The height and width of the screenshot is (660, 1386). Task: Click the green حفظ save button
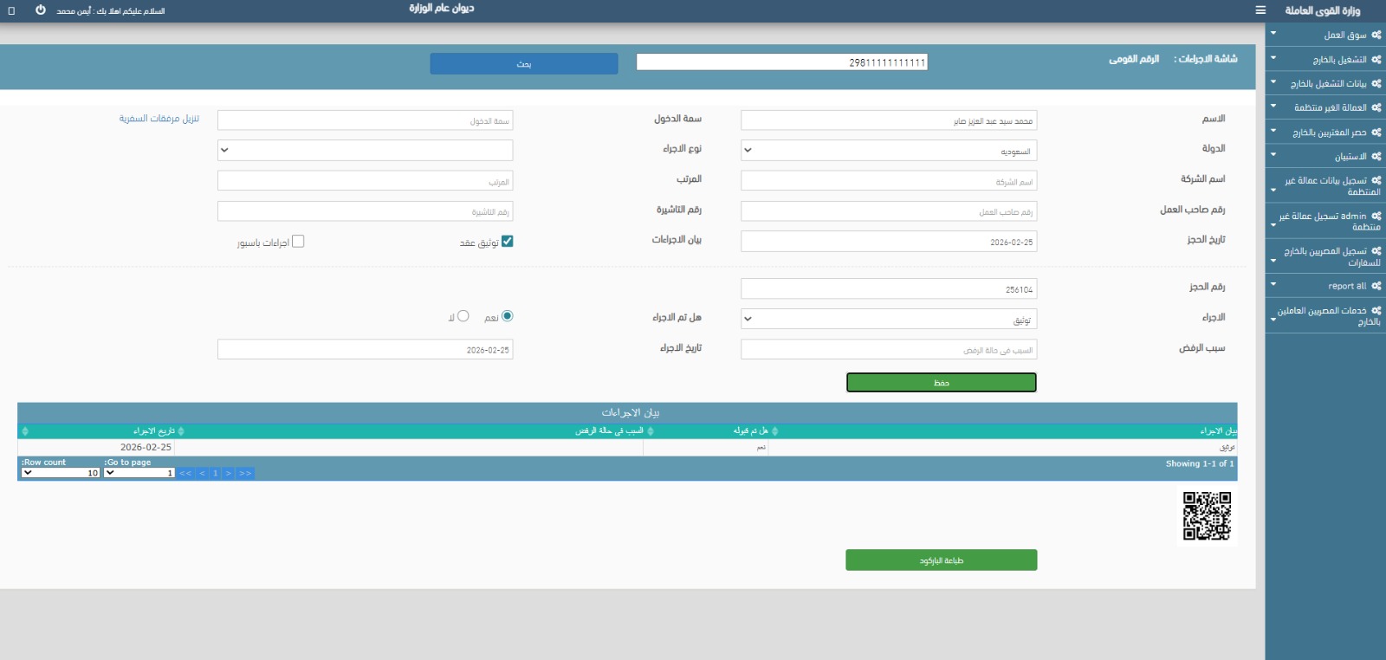(941, 383)
